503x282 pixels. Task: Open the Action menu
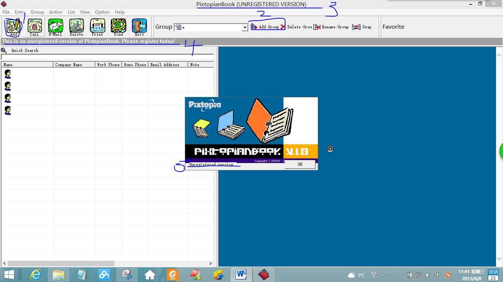click(x=56, y=12)
